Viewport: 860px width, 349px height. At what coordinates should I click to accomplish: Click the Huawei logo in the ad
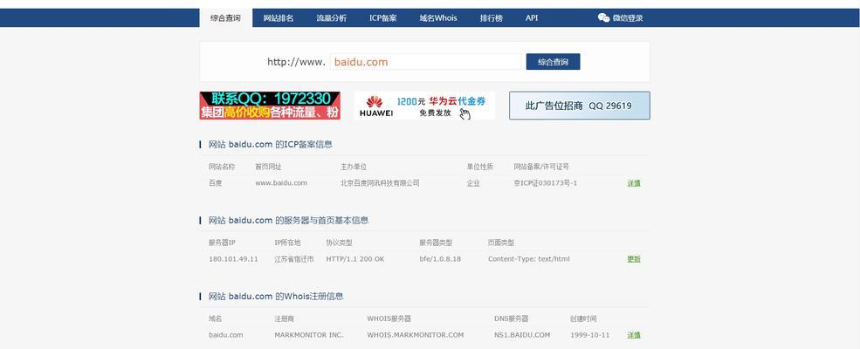375,106
